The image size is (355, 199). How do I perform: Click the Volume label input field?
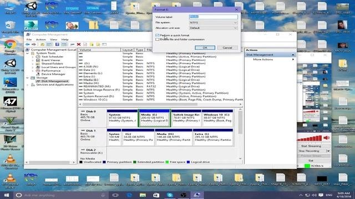[214, 17]
